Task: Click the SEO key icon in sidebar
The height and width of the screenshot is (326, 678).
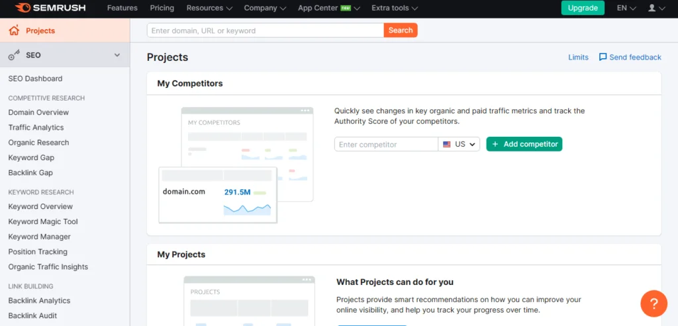Action: coord(14,56)
